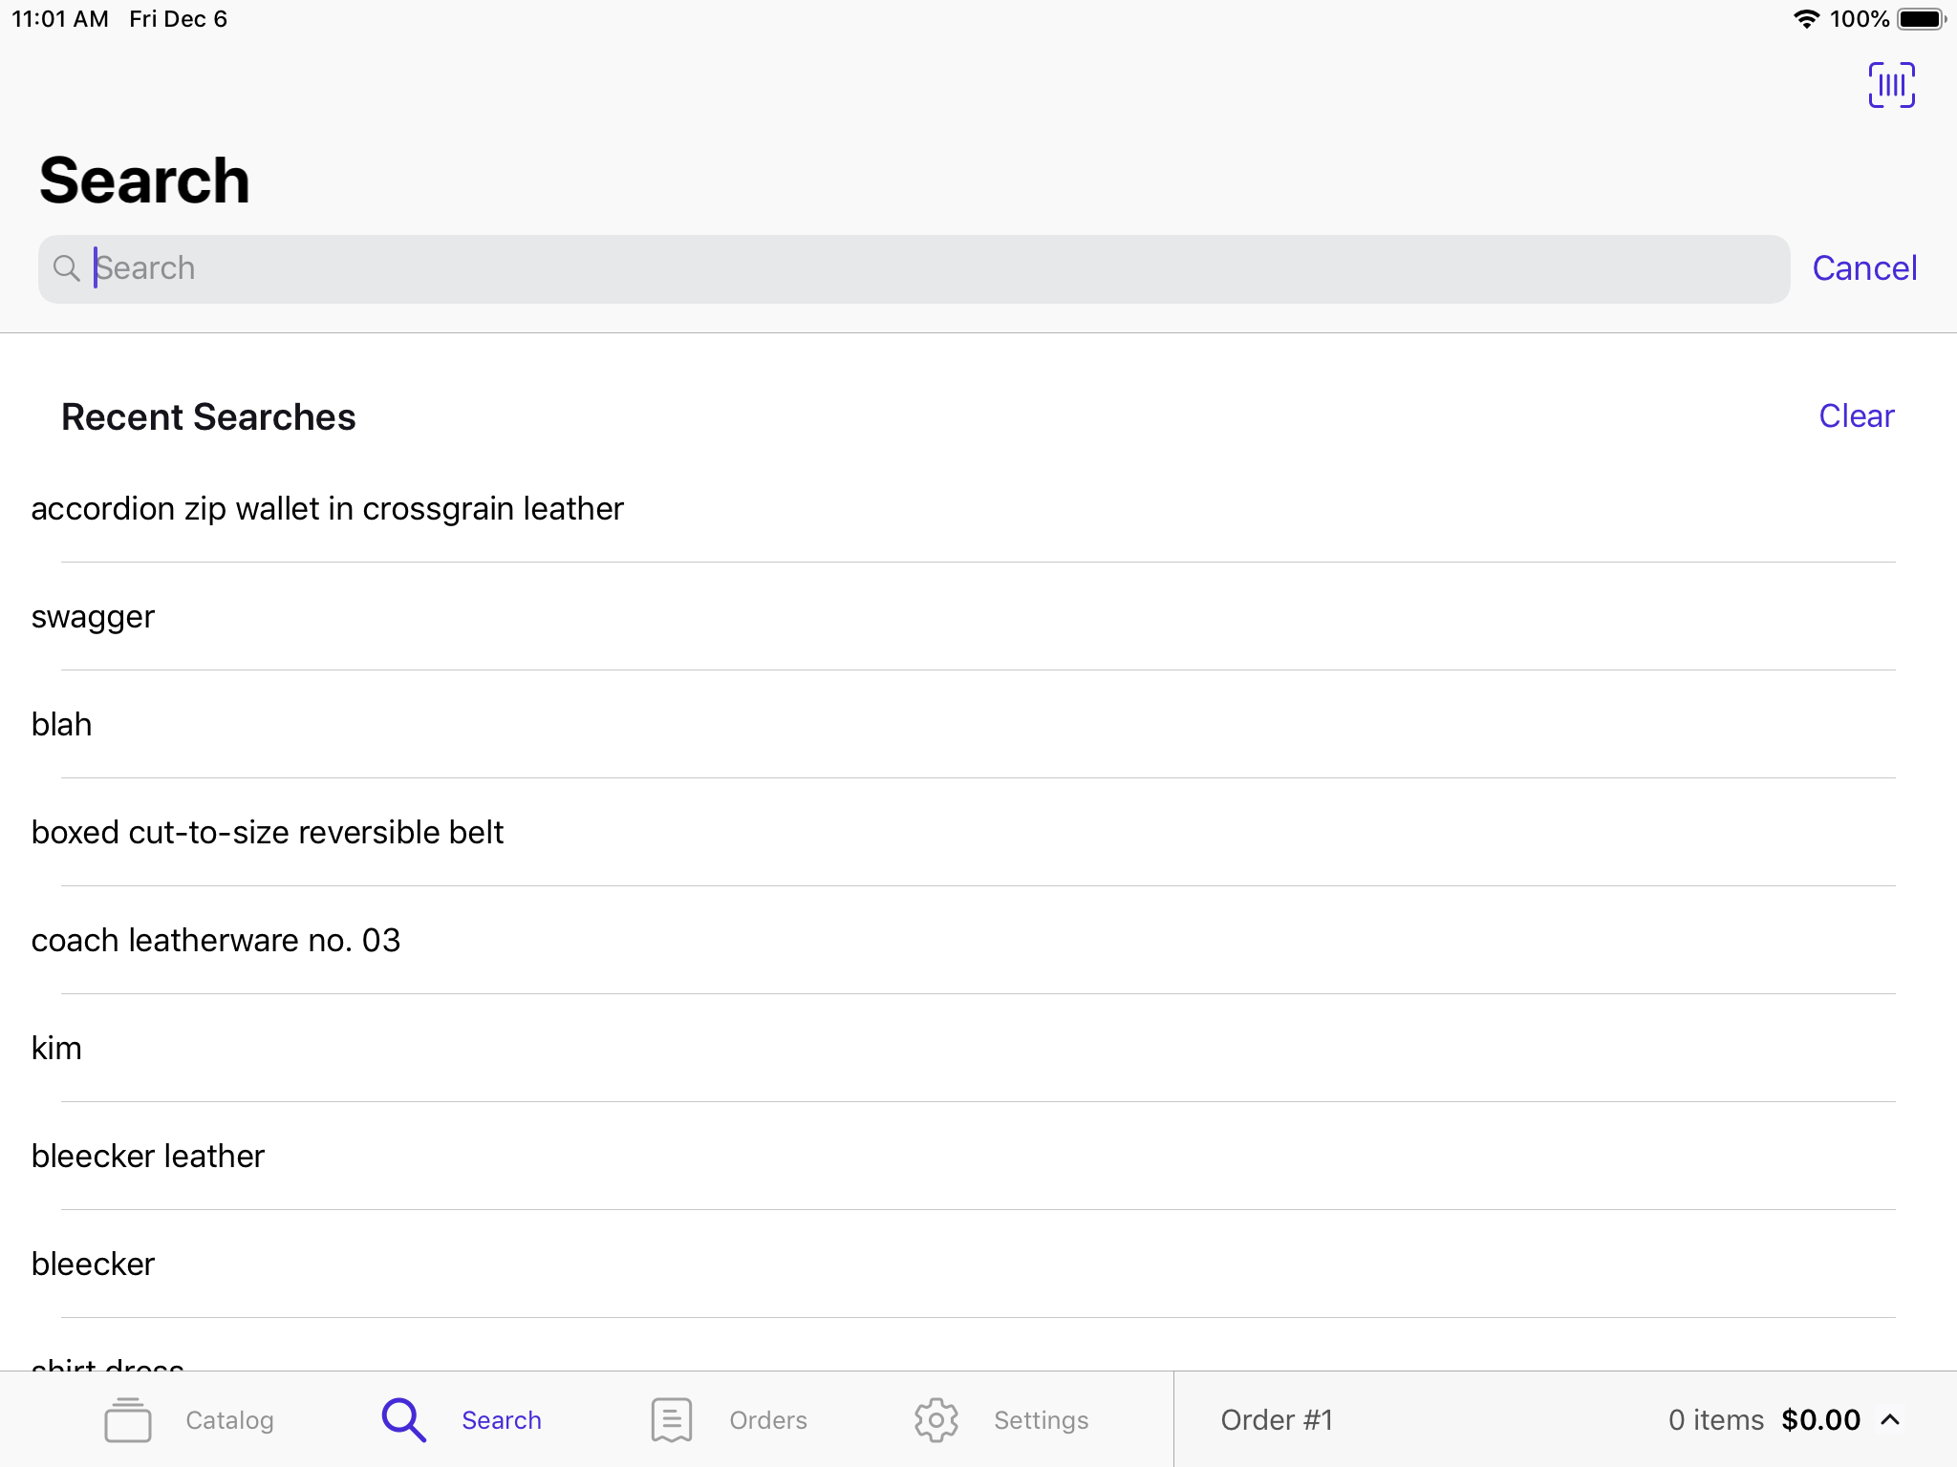Check the Wi-Fi status icon
1957x1467 pixels.
pyautogui.click(x=1806, y=19)
